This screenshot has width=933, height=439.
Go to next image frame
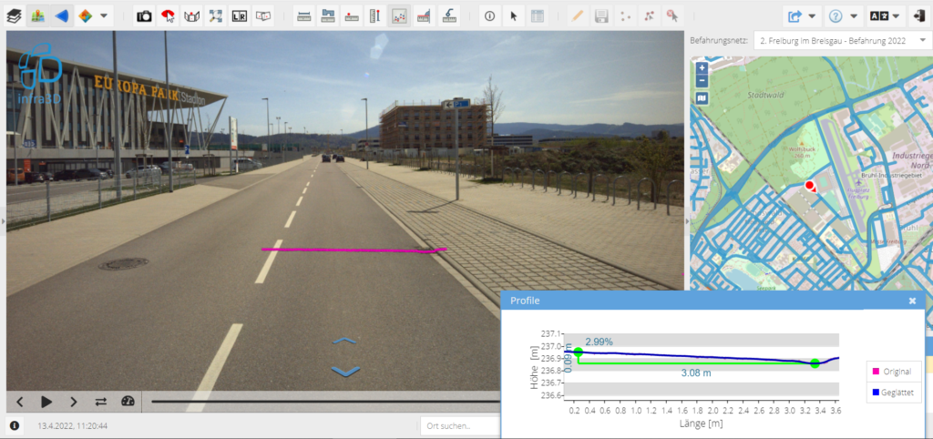pos(73,402)
